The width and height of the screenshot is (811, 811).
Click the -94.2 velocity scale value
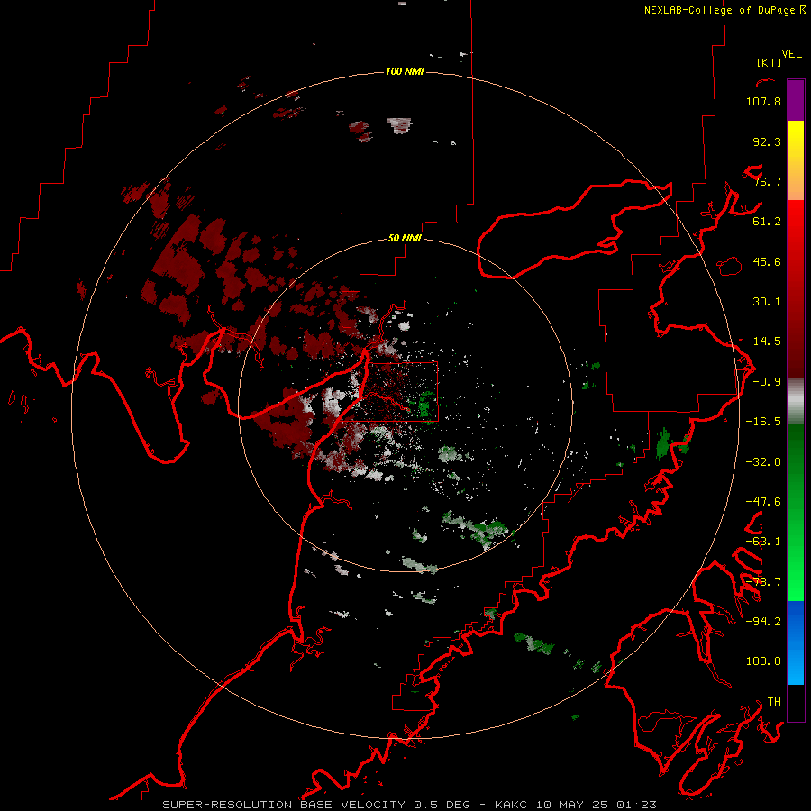point(763,621)
